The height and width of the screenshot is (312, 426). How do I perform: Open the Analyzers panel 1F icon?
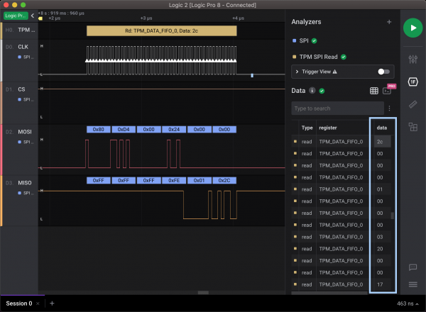413,82
